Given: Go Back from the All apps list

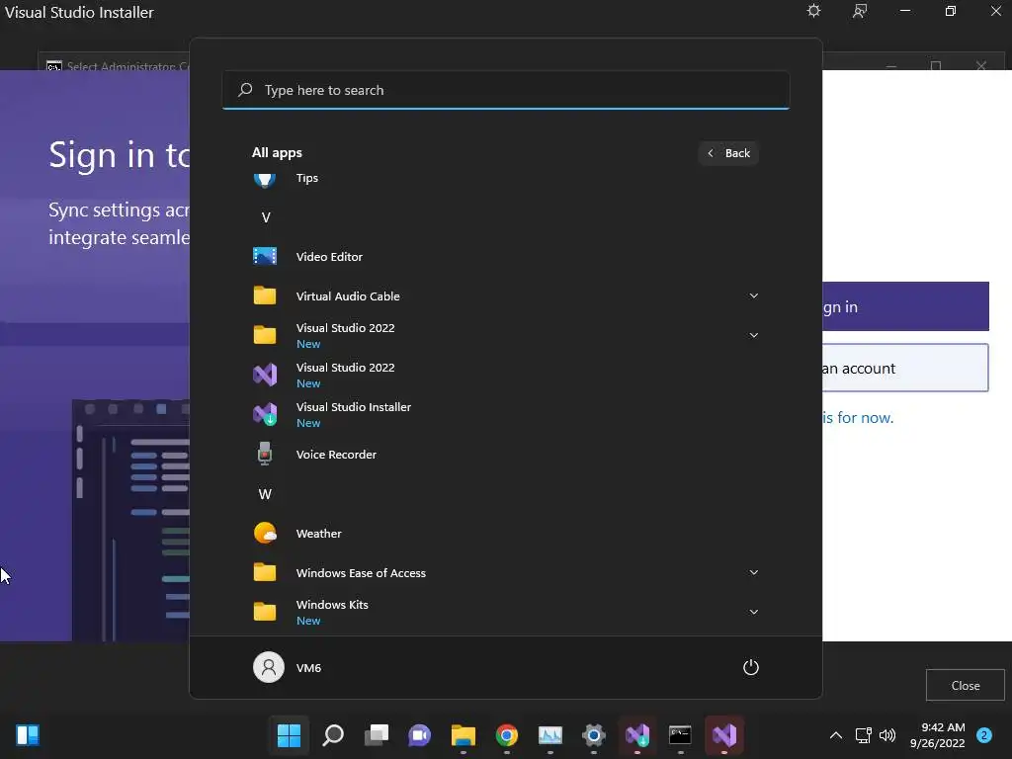Looking at the screenshot, I should pos(728,153).
